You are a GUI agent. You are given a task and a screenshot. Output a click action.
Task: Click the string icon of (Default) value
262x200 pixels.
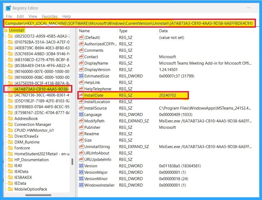(81, 37)
